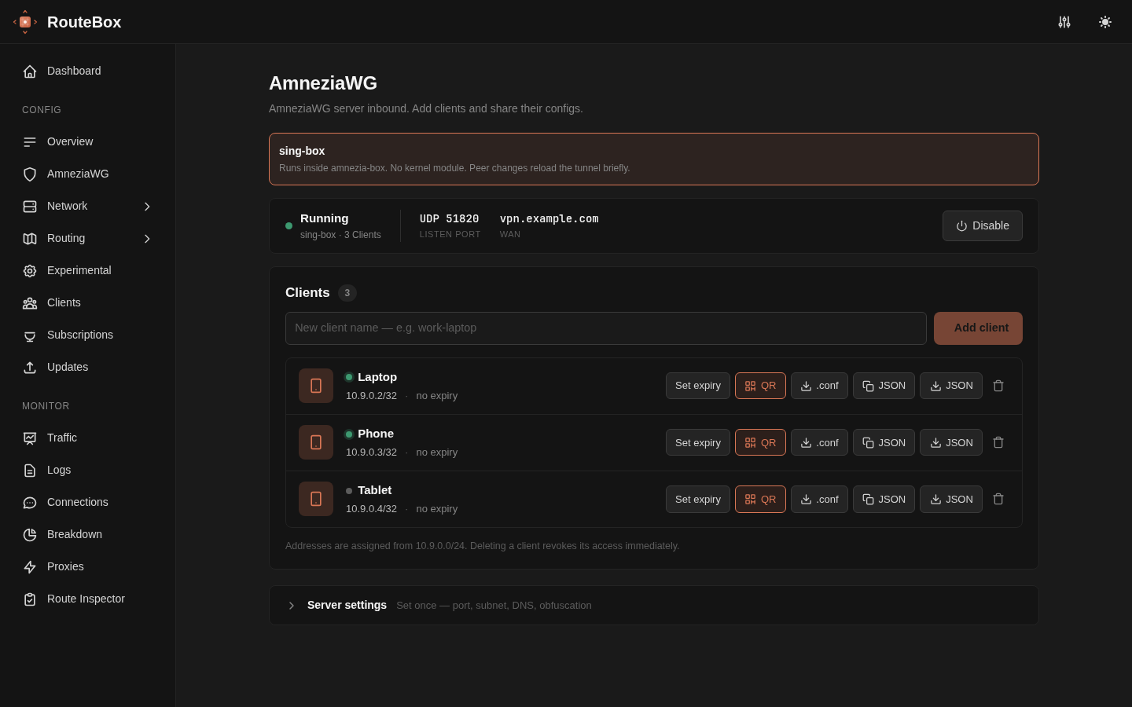Show QR code for Laptop
1132x707 pixels.
[x=760, y=386]
